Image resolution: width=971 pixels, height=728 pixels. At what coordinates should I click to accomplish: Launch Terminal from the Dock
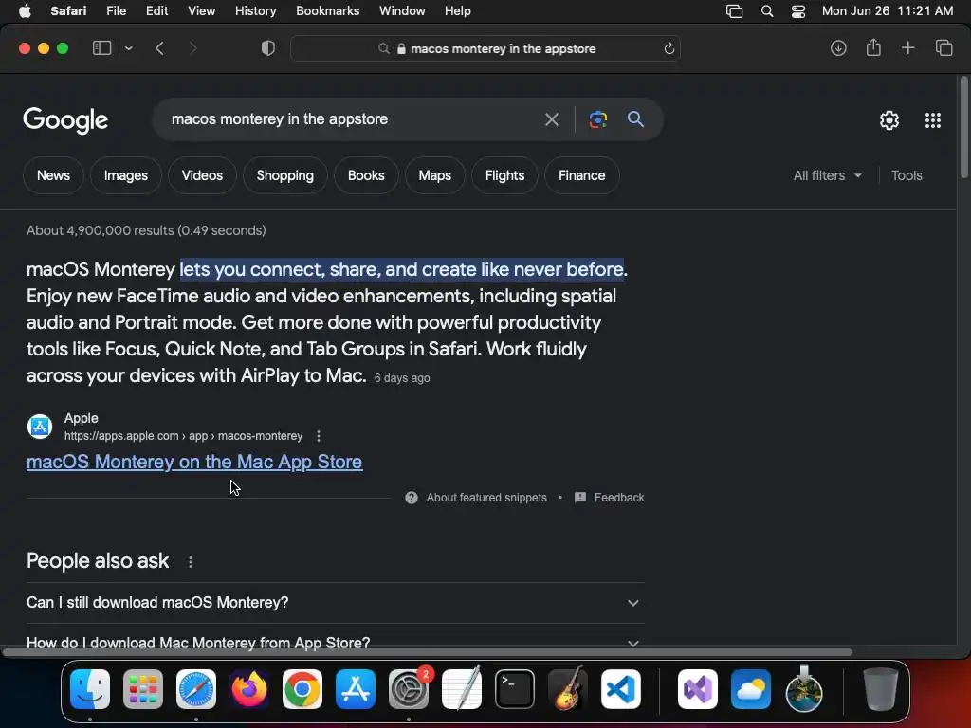(515, 689)
